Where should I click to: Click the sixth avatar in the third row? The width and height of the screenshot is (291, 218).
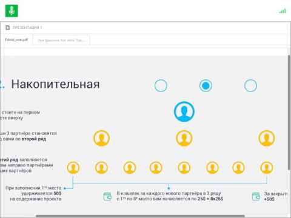[x=212, y=167]
